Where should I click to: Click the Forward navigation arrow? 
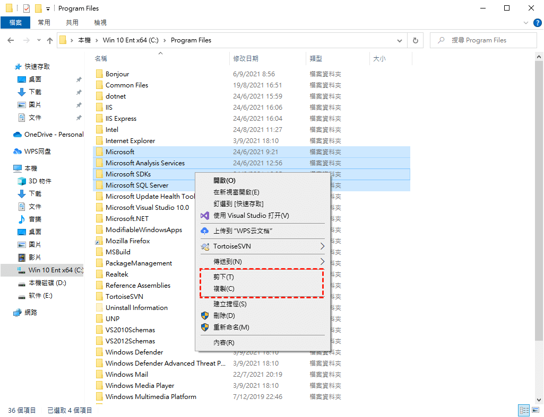(x=27, y=40)
